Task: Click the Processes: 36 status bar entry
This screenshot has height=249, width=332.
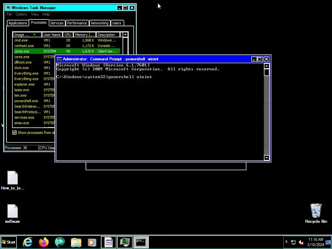Action: (21, 148)
